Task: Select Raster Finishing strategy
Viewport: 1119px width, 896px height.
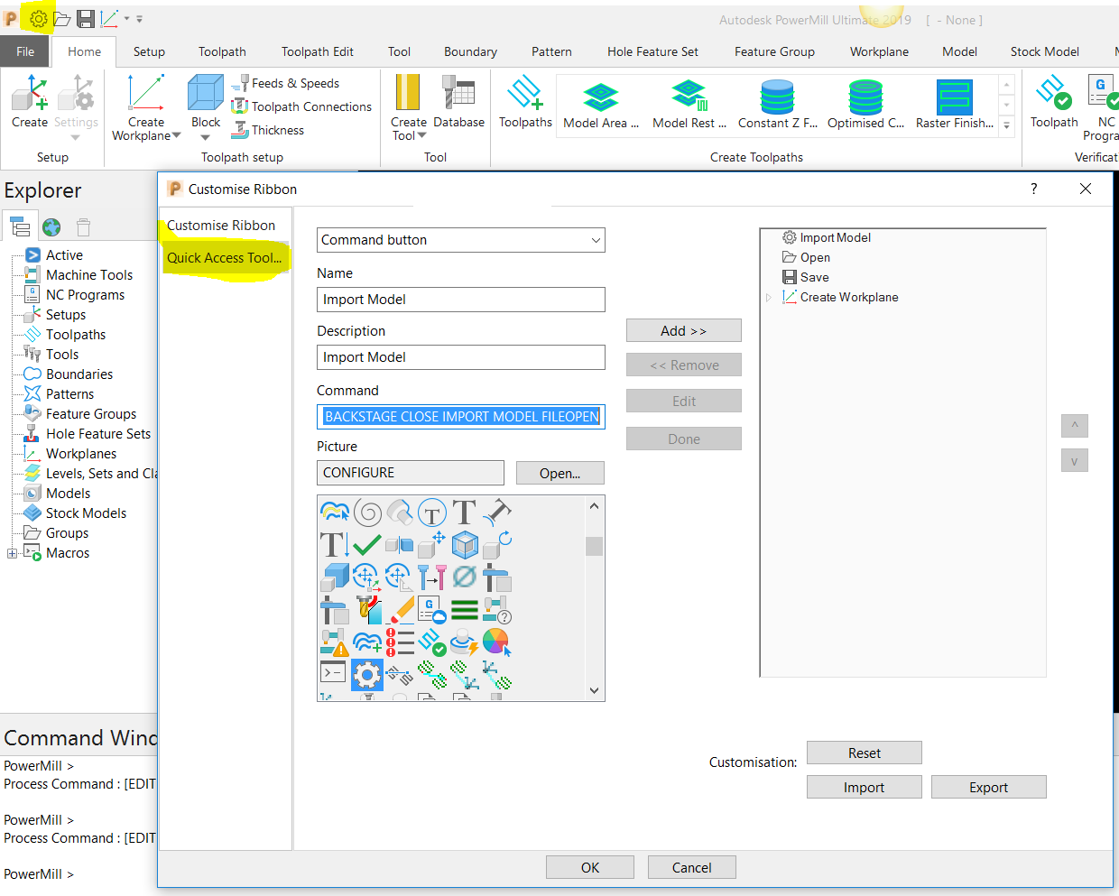Action: pos(955,104)
